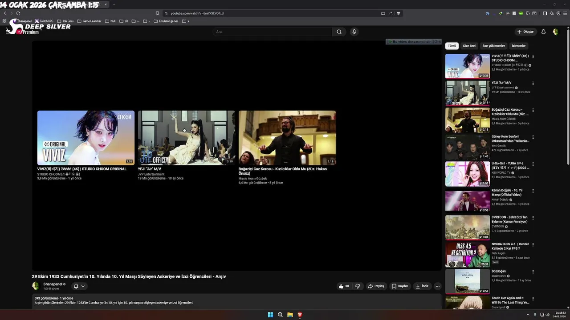This screenshot has height=320, width=570.
Task: Open the Brave VPN shield icon
Action: click(x=558, y=13)
